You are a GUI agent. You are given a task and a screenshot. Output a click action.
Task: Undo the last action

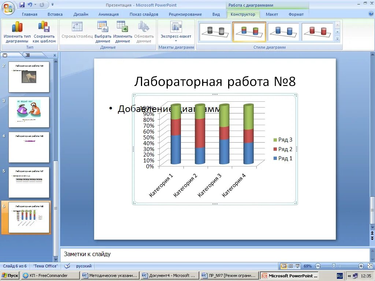click(30, 5)
